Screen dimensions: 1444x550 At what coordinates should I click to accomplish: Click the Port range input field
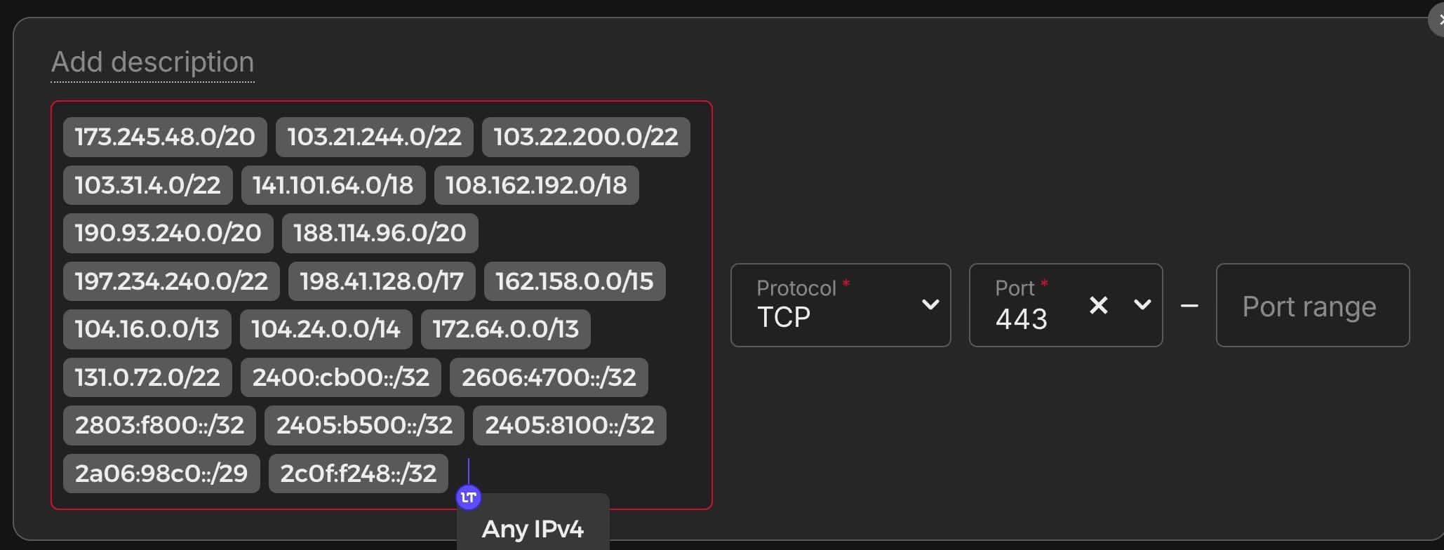pos(1311,305)
